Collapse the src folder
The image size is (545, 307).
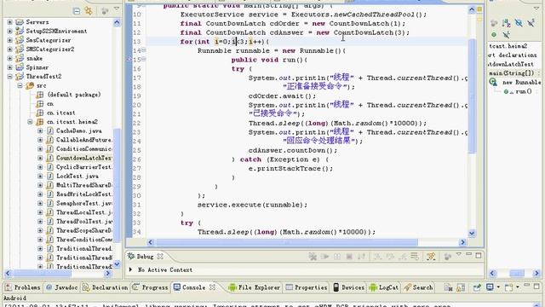tap(20, 85)
